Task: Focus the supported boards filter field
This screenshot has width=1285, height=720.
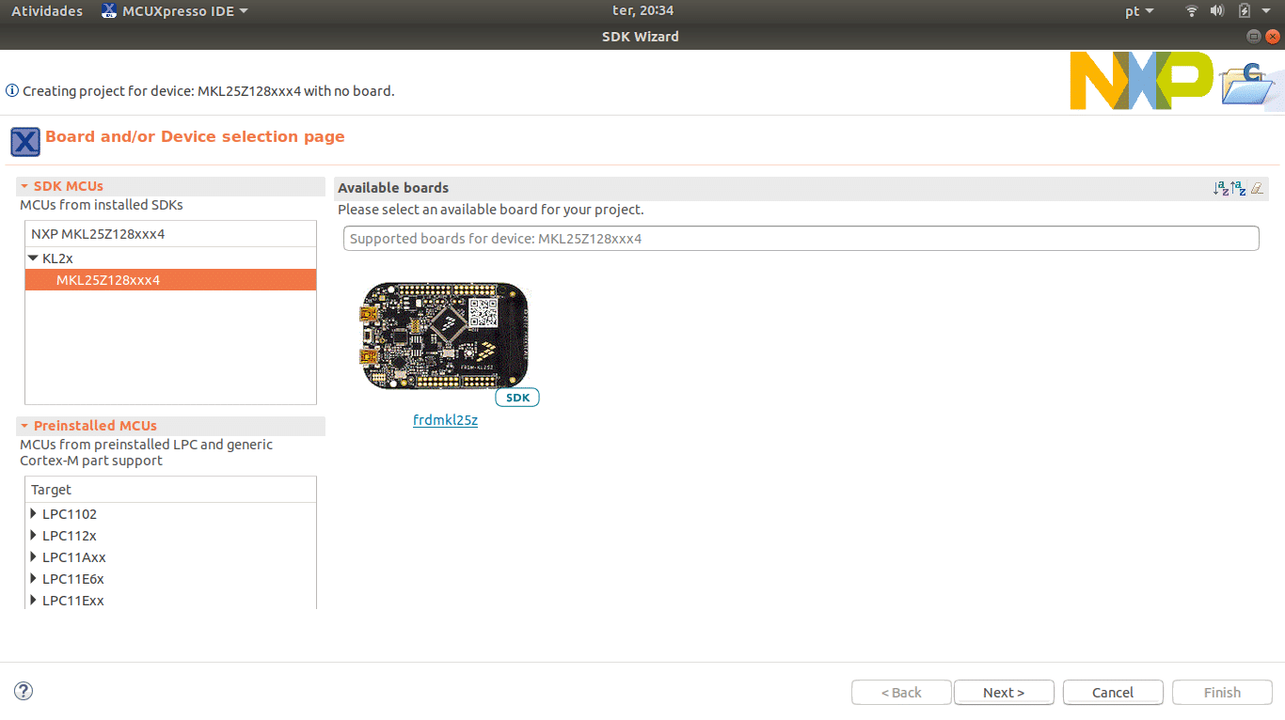Action: pyautogui.click(x=801, y=239)
